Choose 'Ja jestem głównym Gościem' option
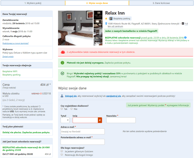 coord(62,151)
